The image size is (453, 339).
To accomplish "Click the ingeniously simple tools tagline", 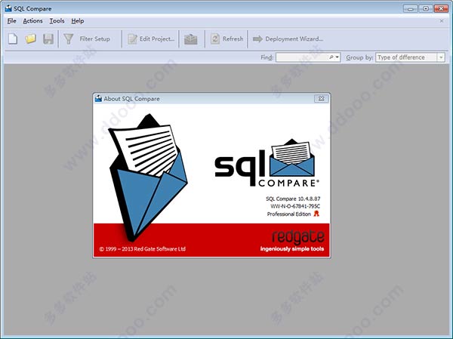I will pos(292,249).
